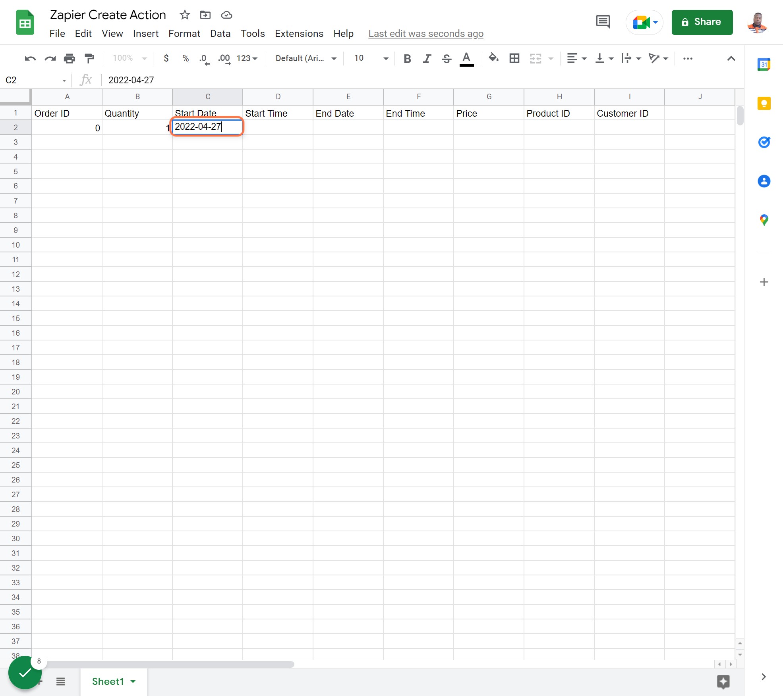Hide the toolbar menus with up chevron
Image resolution: width=783 pixels, height=696 pixels.
[x=731, y=58]
